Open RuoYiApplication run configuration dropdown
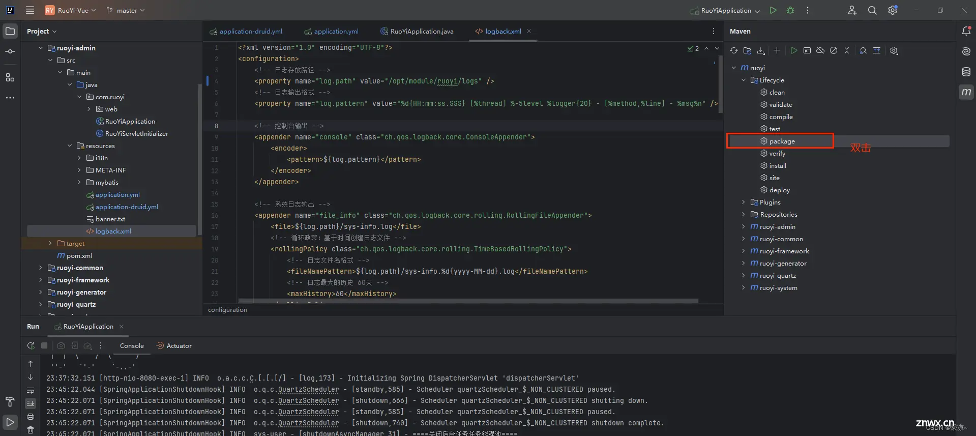 pyautogui.click(x=725, y=10)
